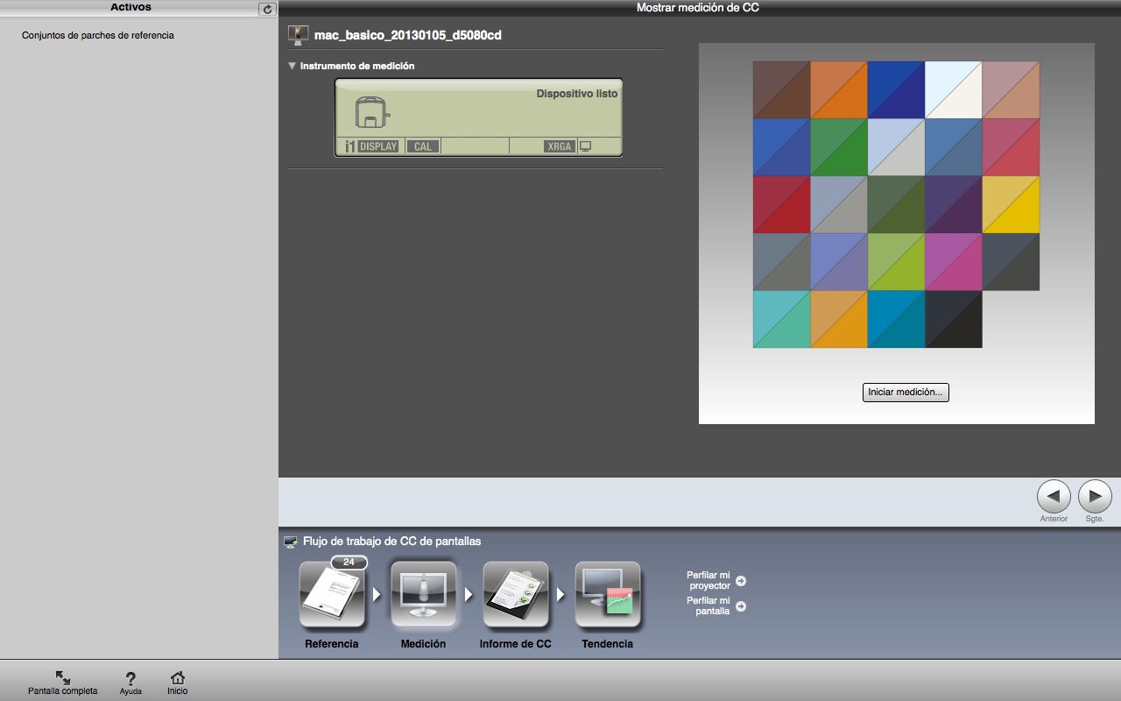Click the Dispositivo listo status text
The image size is (1121, 701).
[576, 93]
